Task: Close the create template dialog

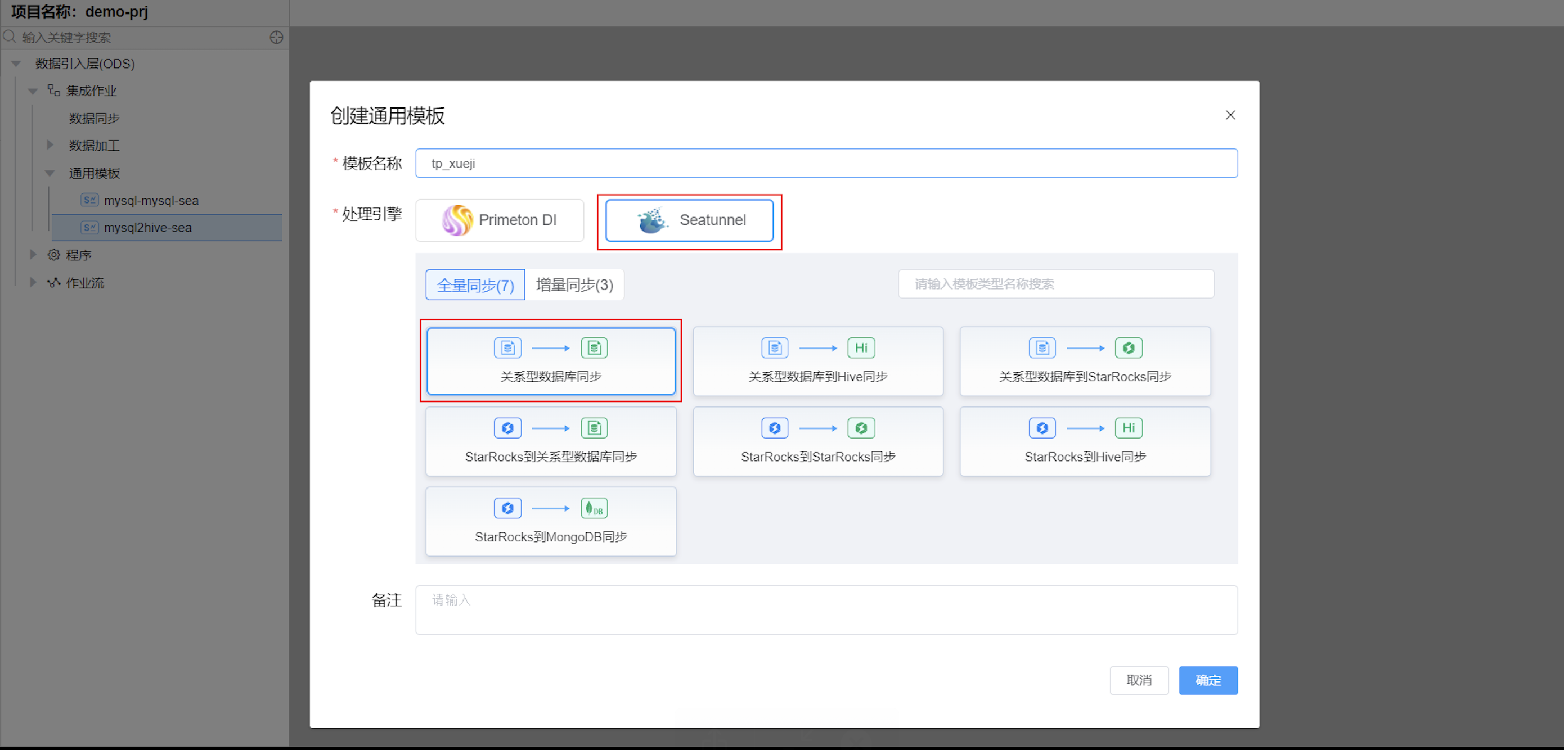Action: tap(1230, 115)
